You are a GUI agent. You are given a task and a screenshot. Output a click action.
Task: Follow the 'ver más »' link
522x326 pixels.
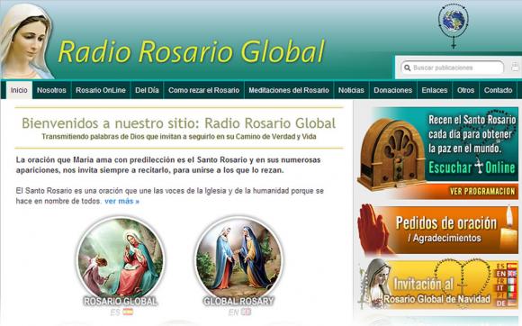121,201
